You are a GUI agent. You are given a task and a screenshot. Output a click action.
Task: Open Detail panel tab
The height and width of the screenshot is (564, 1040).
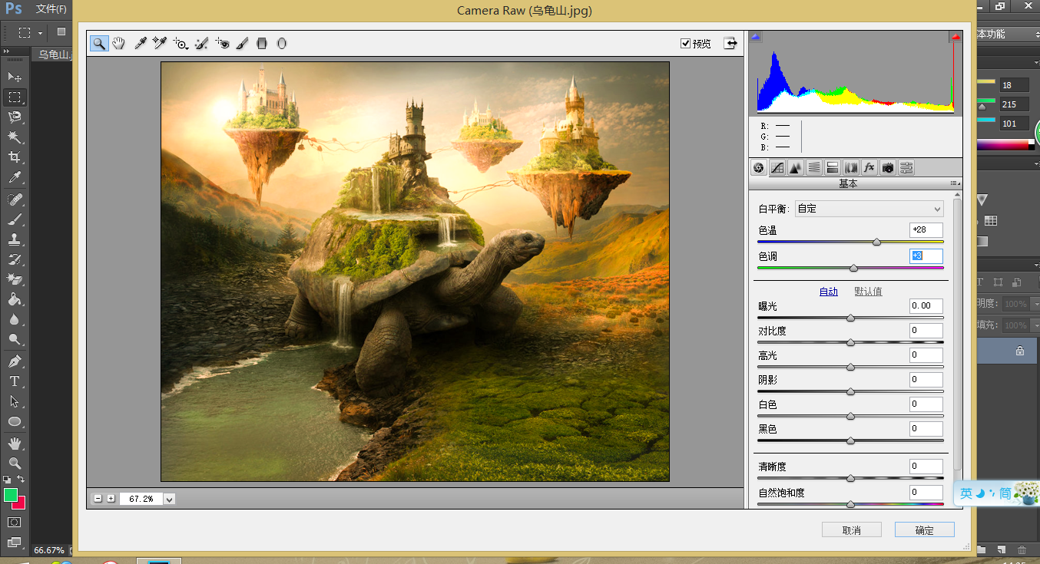tap(796, 168)
